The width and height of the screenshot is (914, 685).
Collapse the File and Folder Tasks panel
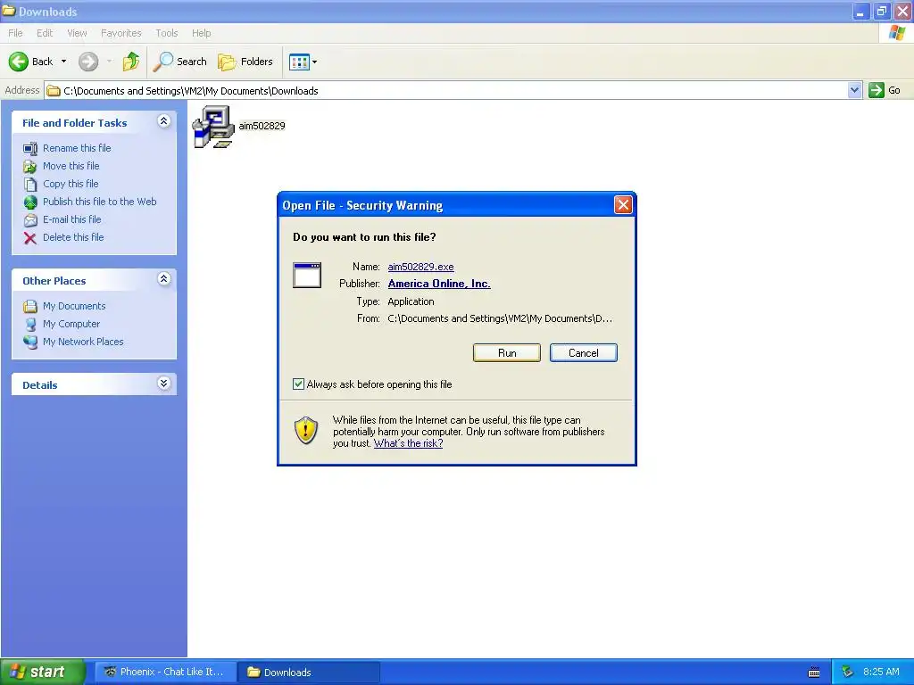tap(164, 121)
